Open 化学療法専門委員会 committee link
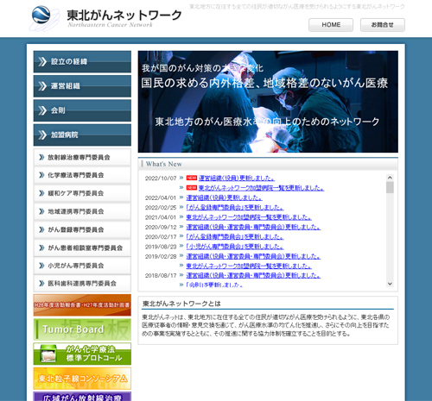 [82, 175]
